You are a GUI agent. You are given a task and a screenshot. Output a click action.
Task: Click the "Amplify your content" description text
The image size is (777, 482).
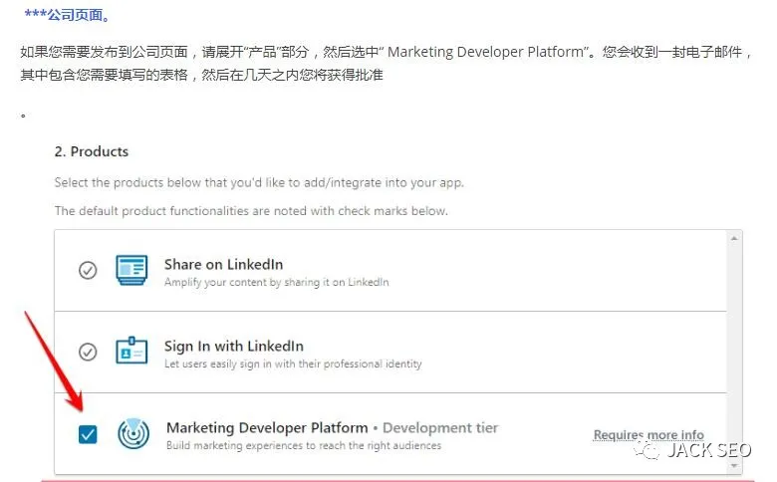pos(276,282)
